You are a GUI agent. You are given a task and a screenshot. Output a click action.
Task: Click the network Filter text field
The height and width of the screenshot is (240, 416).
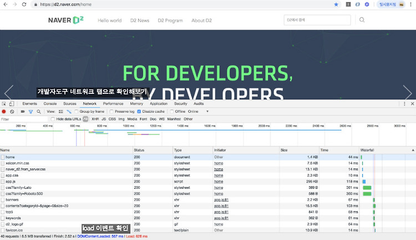24,119
